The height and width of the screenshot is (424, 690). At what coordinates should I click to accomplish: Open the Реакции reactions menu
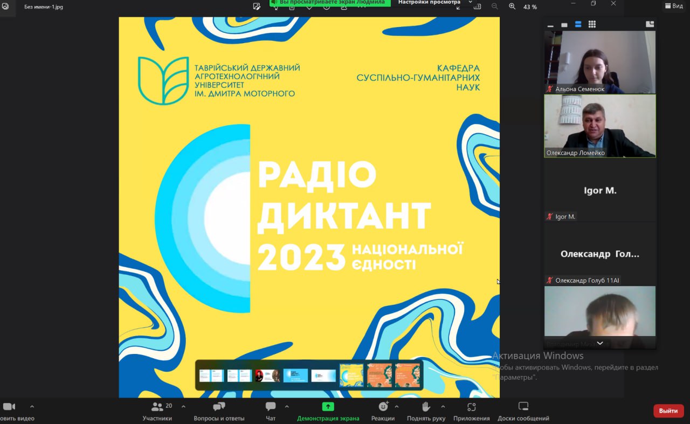click(x=383, y=411)
